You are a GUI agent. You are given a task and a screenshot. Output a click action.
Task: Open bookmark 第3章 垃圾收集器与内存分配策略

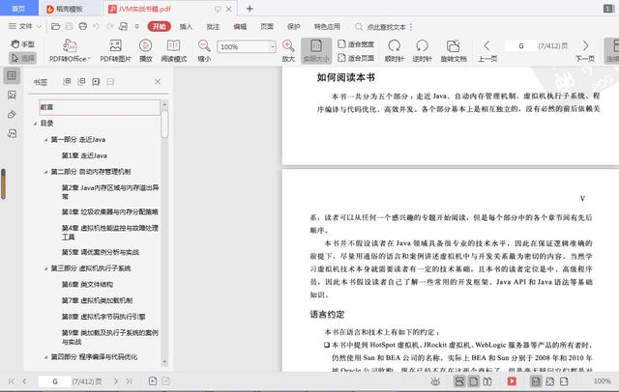click(109, 212)
